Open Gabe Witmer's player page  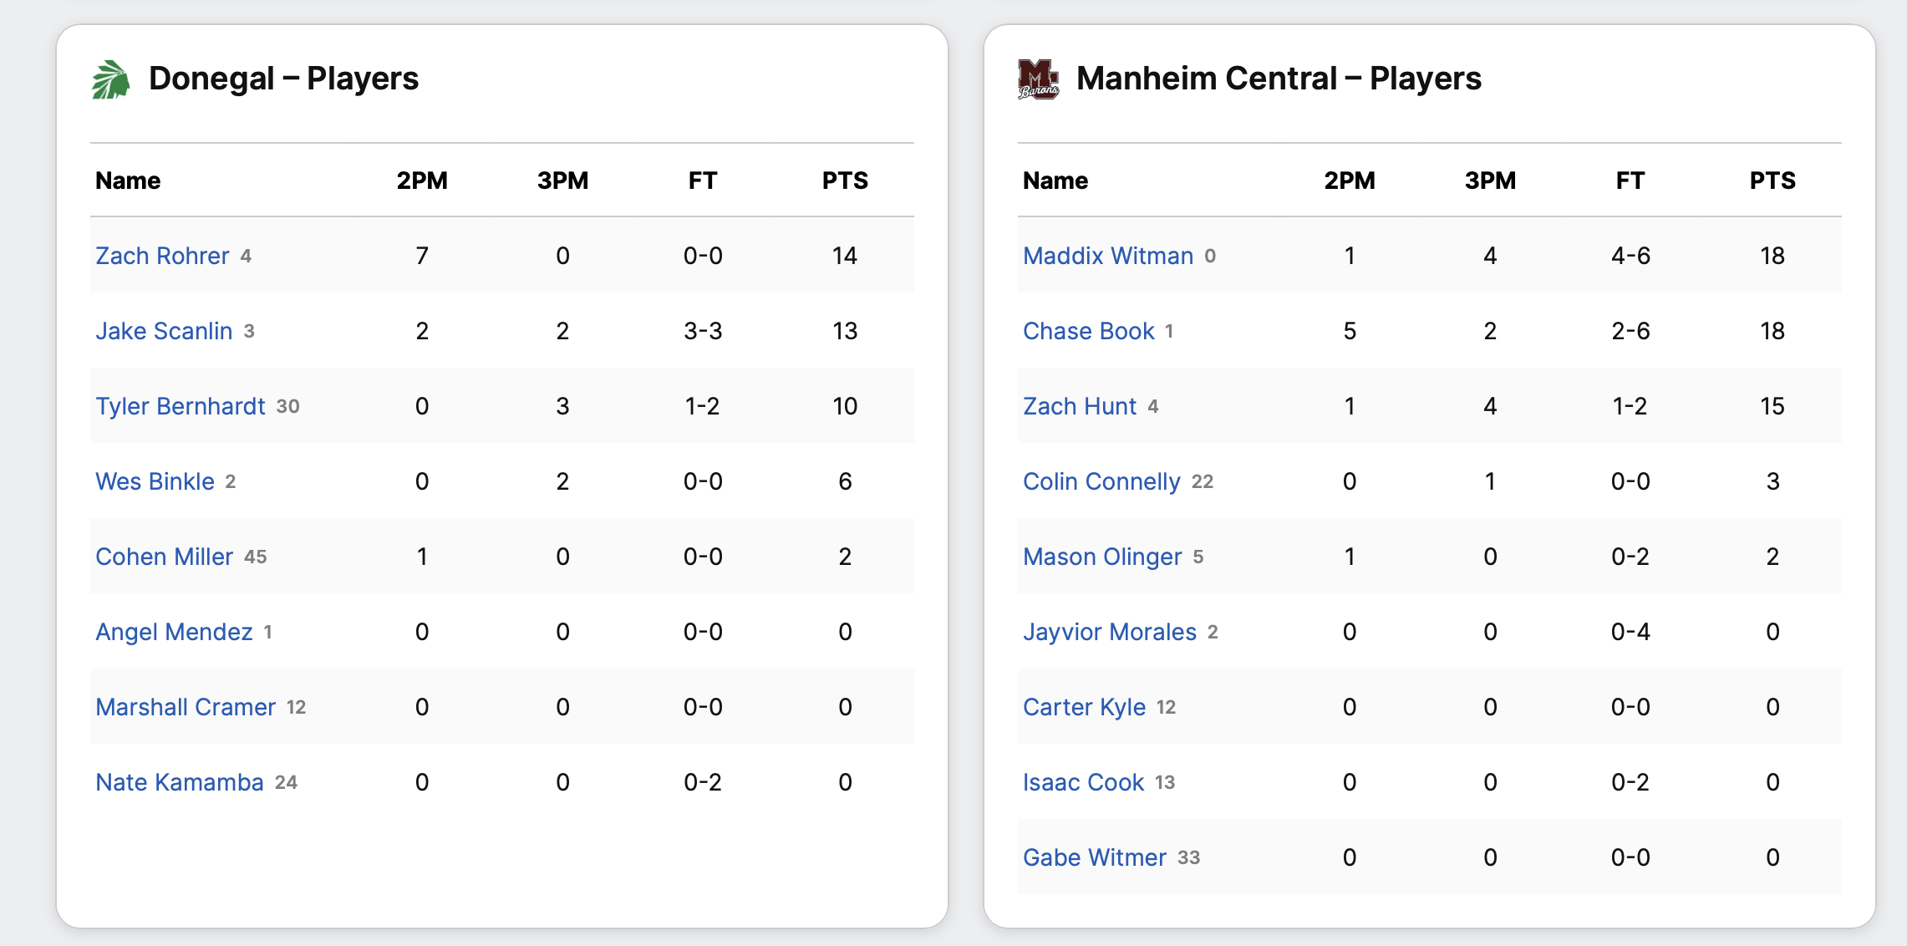click(x=1094, y=857)
